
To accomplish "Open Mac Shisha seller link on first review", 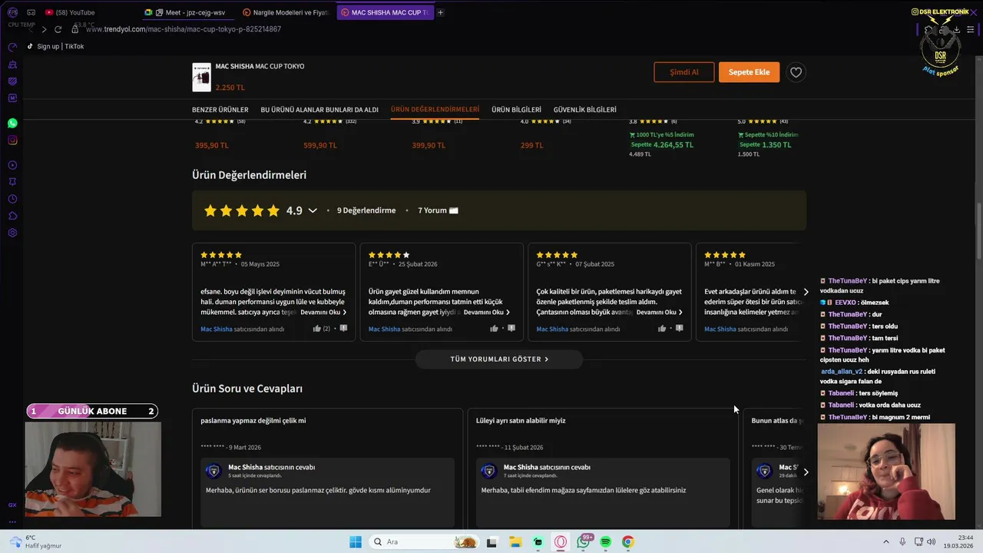I will [217, 329].
